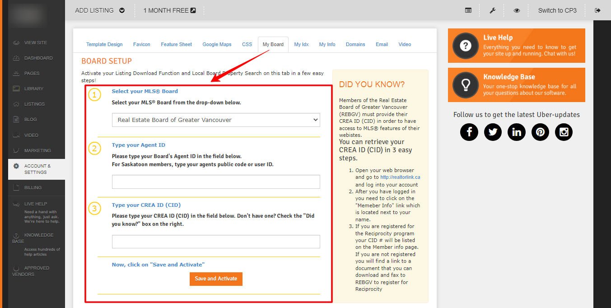Viewport: 611px width, 308px height.
Task: Follow the realtorlink.ca link
Action: 400,177
